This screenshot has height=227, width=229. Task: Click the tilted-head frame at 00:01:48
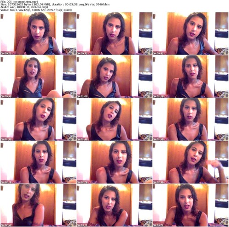click(114, 119)
